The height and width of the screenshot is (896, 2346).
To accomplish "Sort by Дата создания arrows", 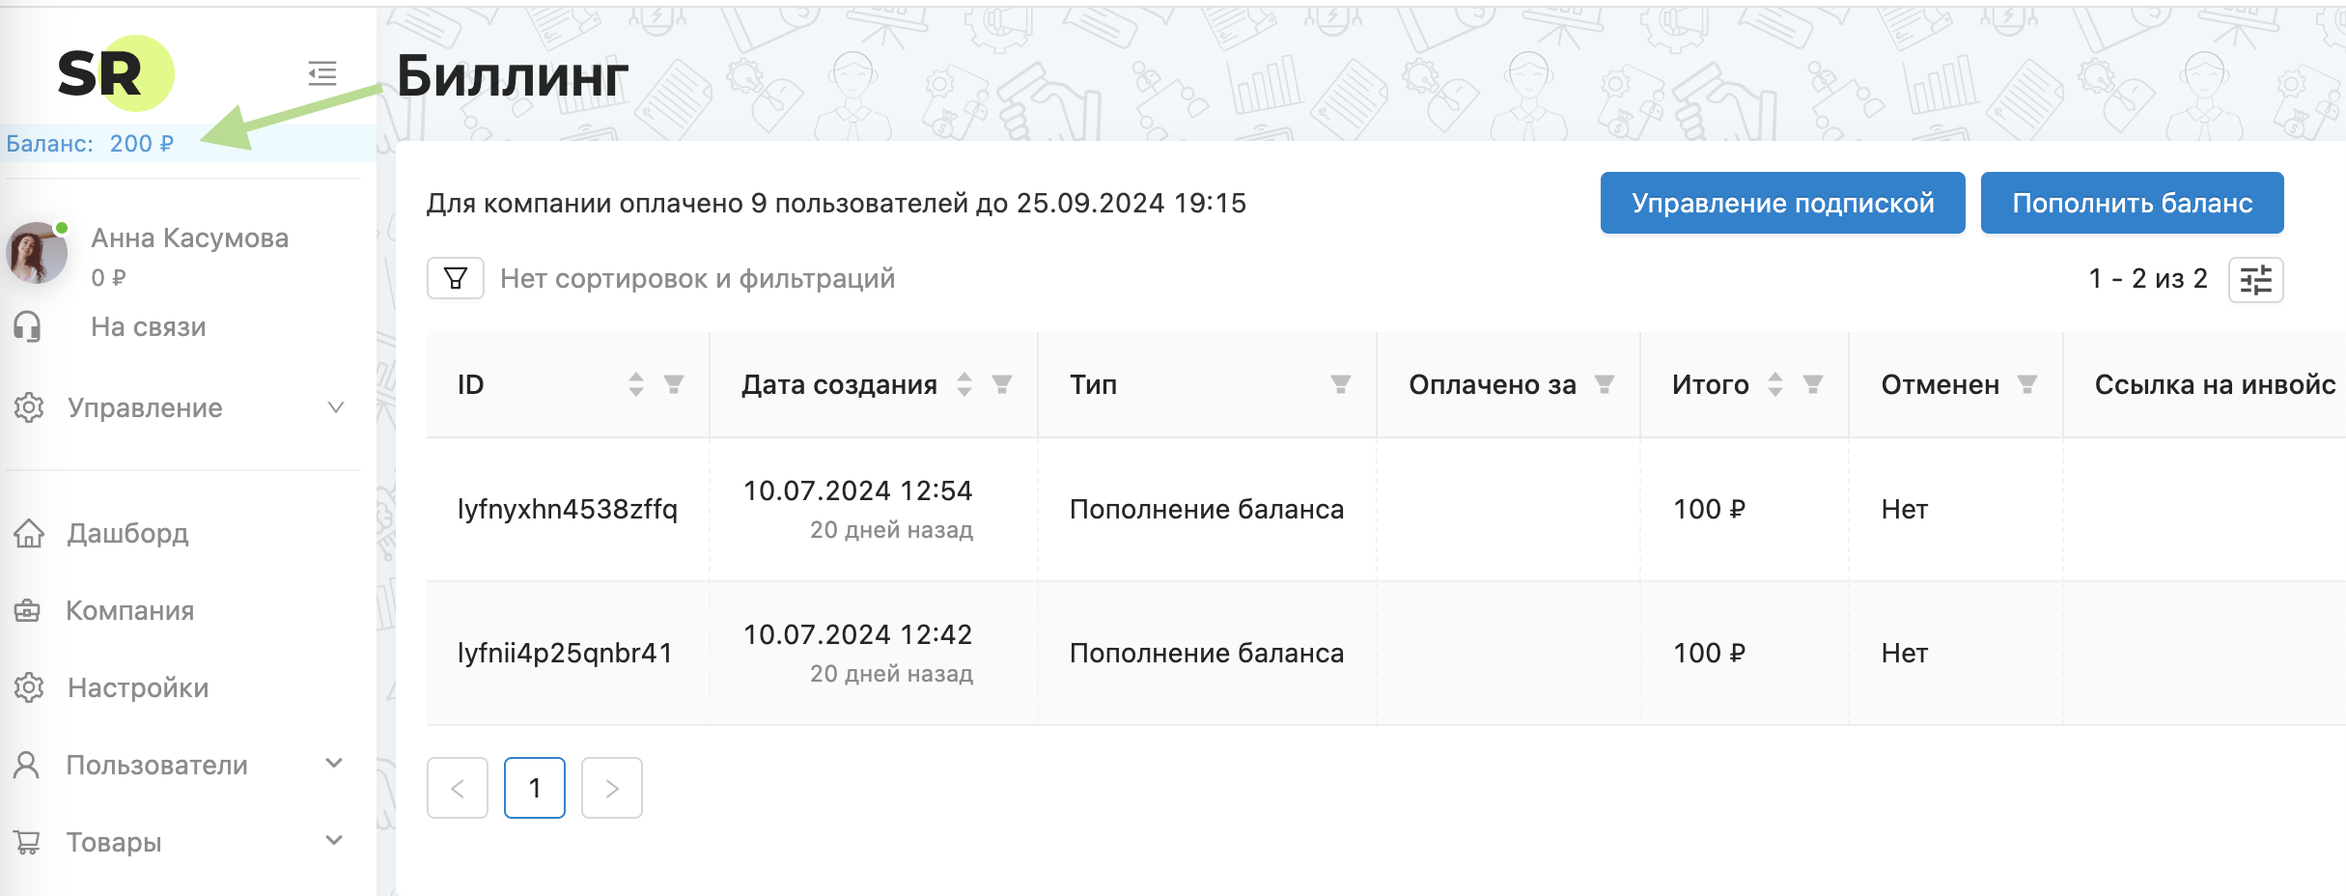I will pyautogui.click(x=964, y=384).
